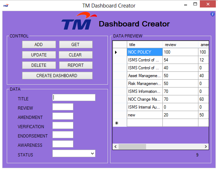The image size is (218, 170).
Task: Open the STATUS dropdown
Action: pos(74,154)
